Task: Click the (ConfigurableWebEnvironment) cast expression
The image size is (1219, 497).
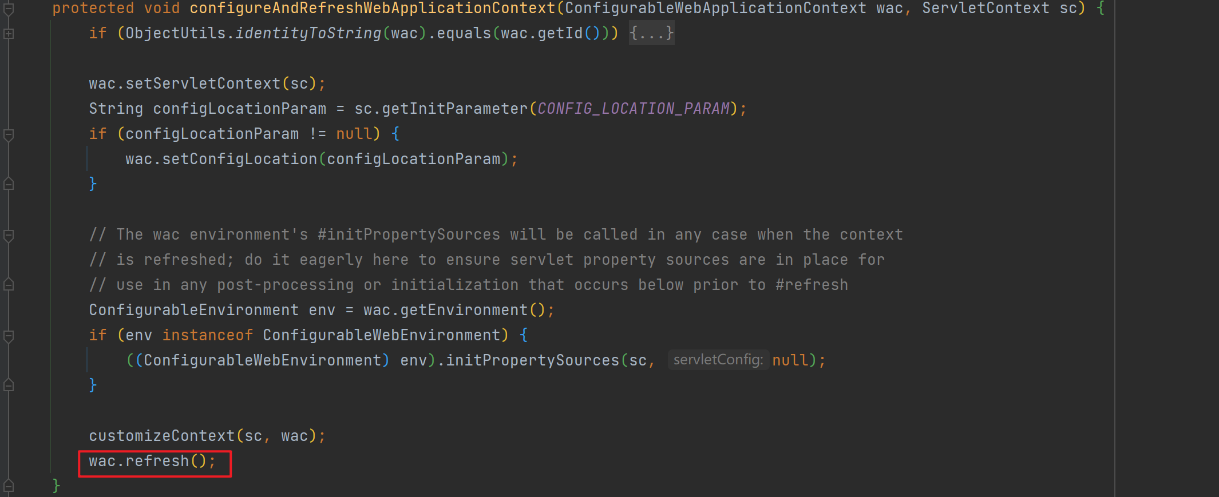Action: coord(263,360)
